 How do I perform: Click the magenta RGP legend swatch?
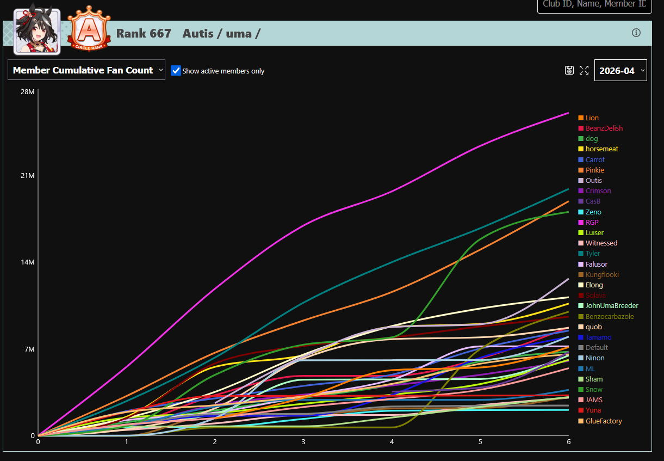tap(581, 222)
